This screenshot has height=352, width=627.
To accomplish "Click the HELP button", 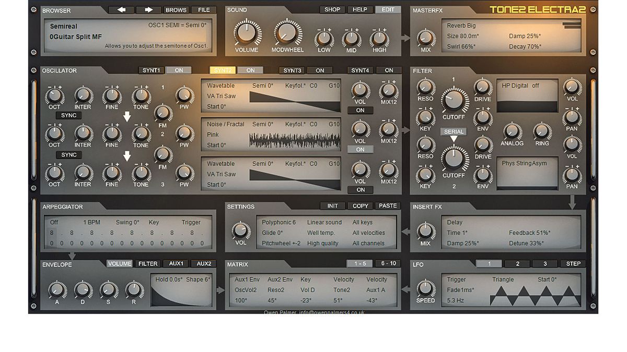I will [x=360, y=9].
